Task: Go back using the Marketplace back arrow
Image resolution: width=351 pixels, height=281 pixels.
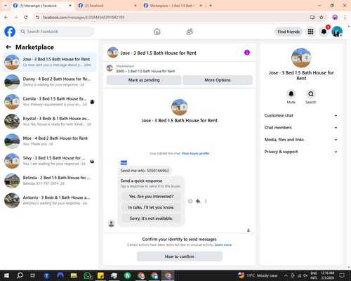Action: tap(8, 47)
